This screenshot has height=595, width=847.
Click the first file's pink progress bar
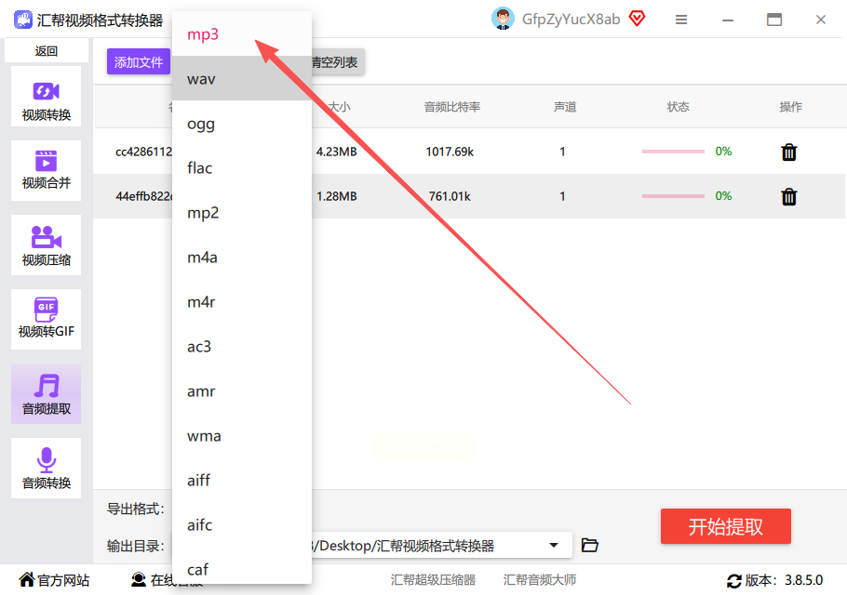[673, 152]
